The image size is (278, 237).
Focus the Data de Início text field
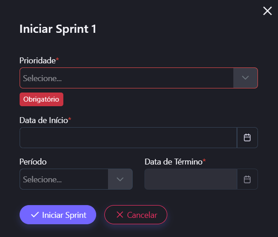tap(128, 138)
